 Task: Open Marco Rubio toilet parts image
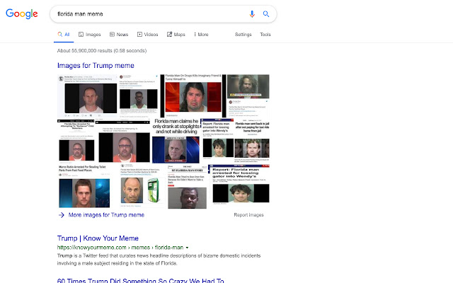84,186
